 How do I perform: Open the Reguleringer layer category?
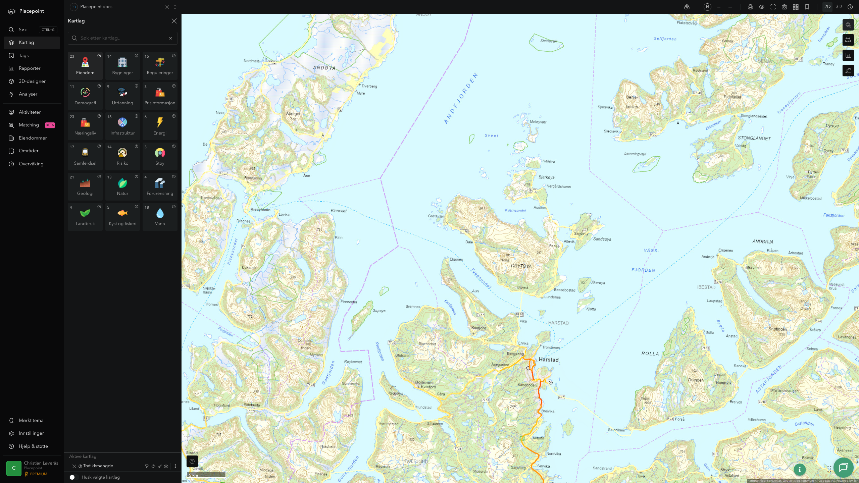click(x=160, y=66)
